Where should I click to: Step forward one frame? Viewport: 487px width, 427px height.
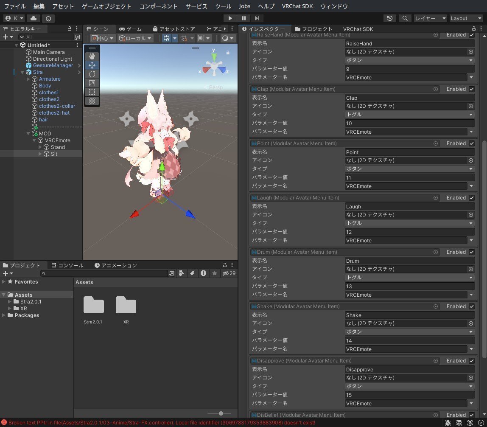pyautogui.click(x=257, y=18)
